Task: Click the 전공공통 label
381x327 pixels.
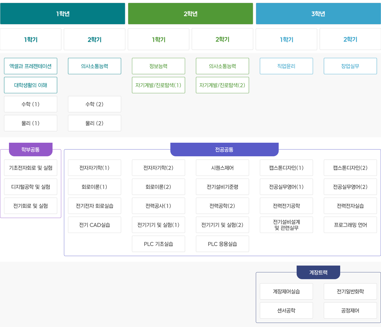Action: pyautogui.click(x=225, y=150)
